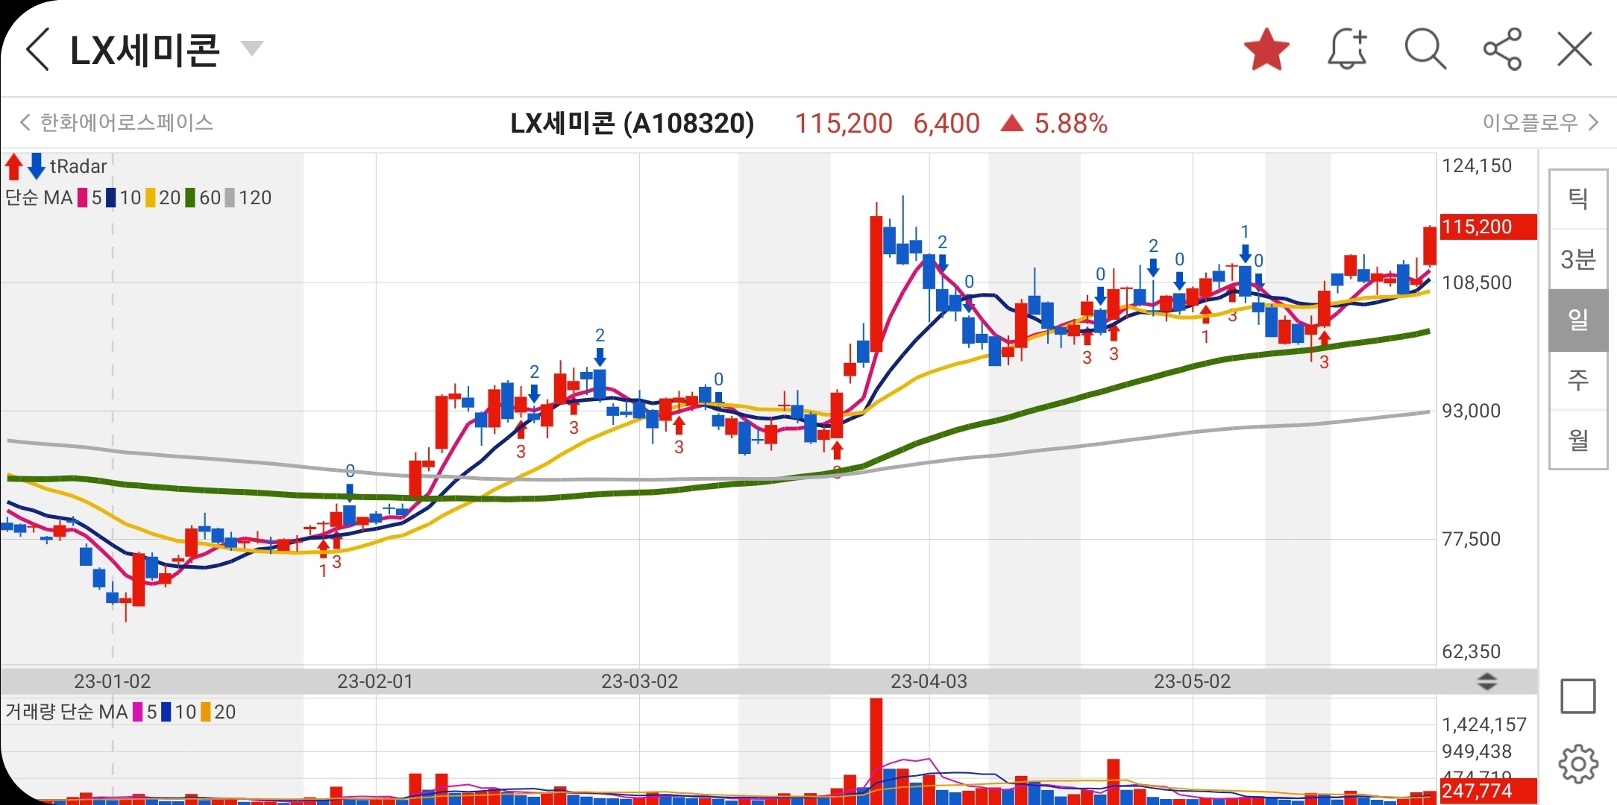Click the tRadar red up arrow legend icon

point(13,166)
